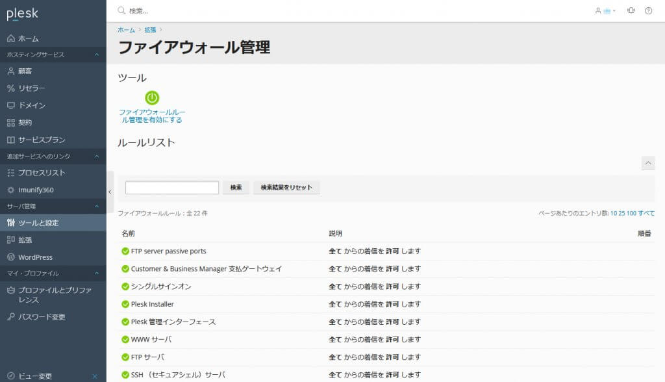
Task: Open the help question mark icon
Action: click(649, 10)
